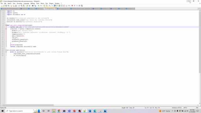Open the Plugins menu
The height and width of the screenshot is (113, 201).
[x=51, y=3]
